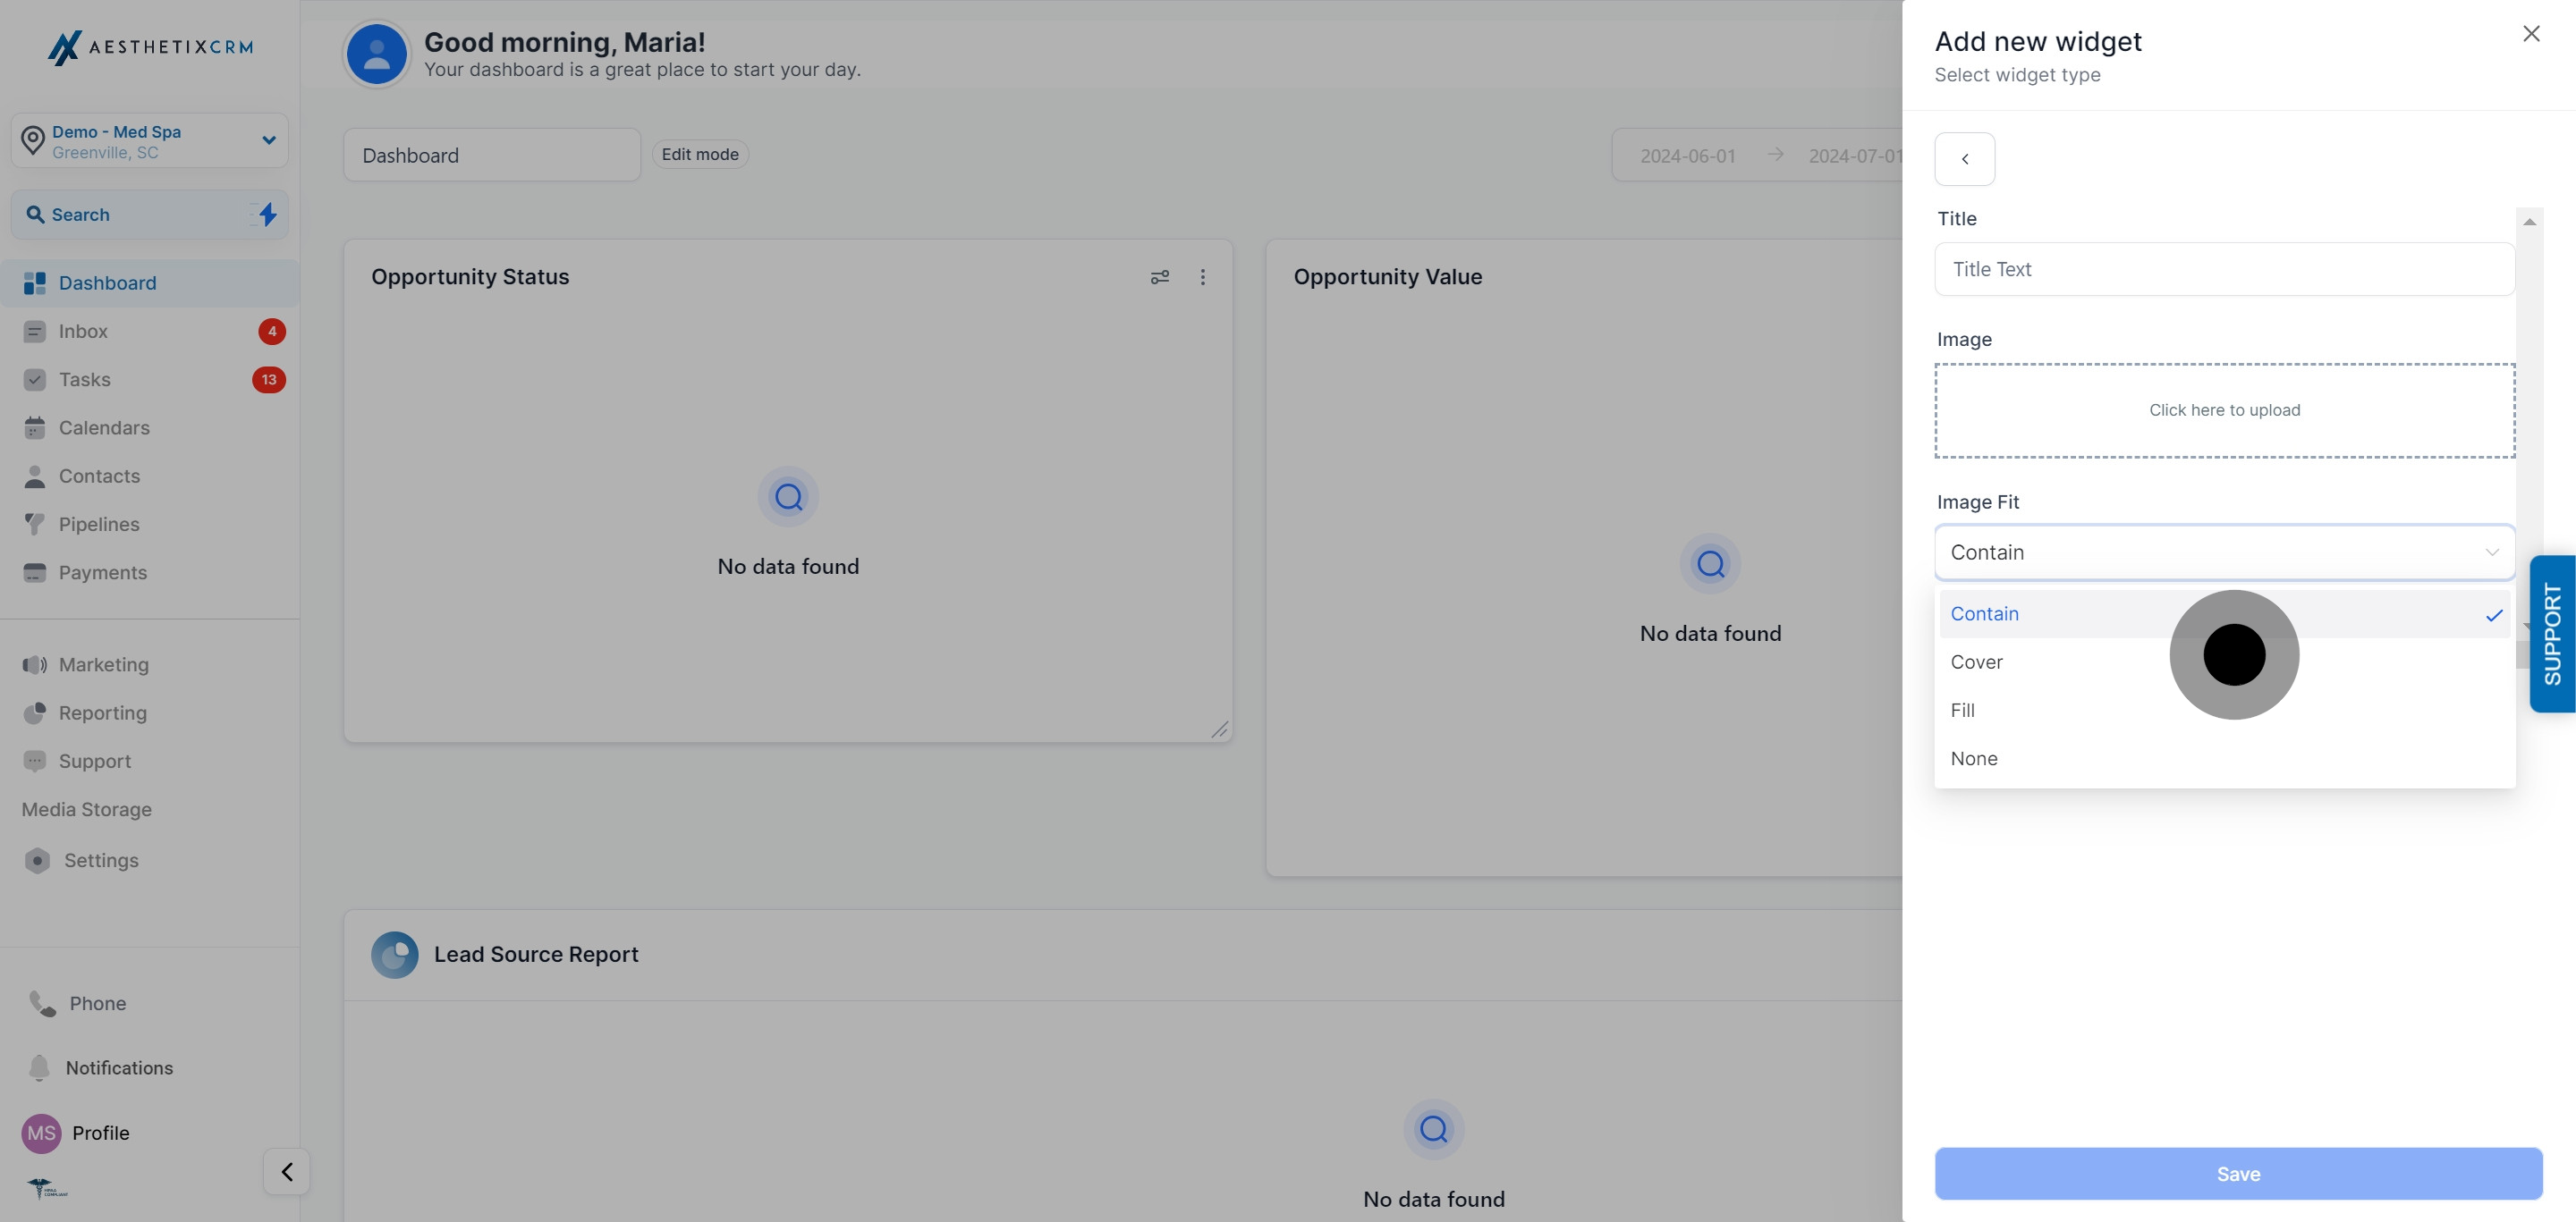This screenshot has height=1222, width=2576.
Task: Click the start date 2024-06-01
Action: click(x=1688, y=156)
